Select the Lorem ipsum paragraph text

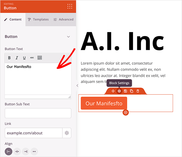(123, 72)
